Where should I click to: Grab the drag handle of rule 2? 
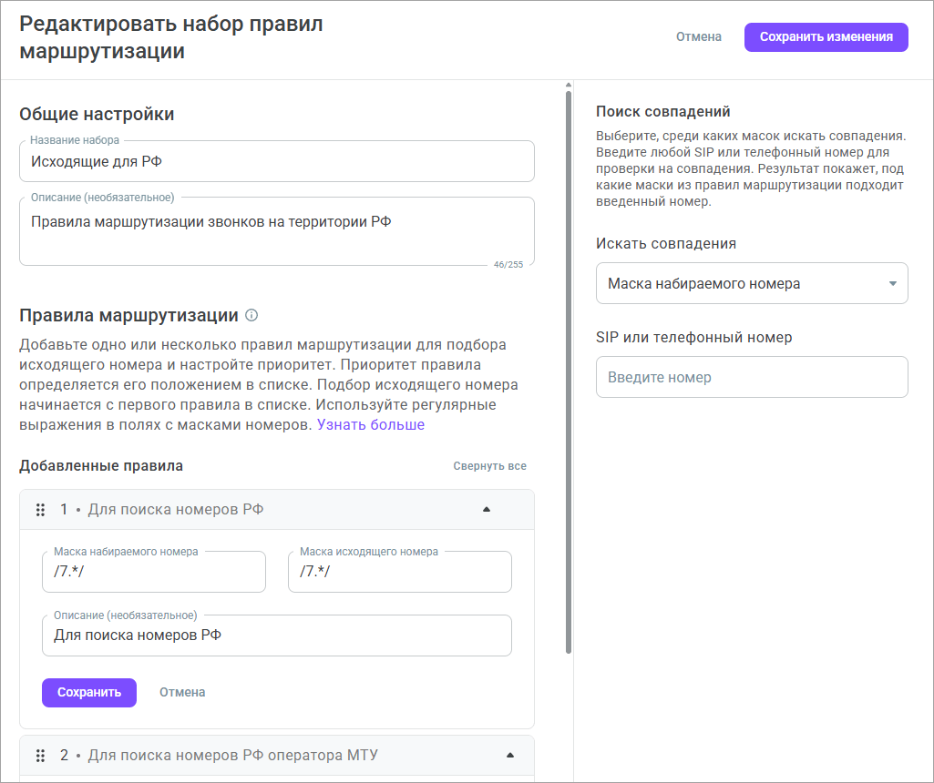40,755
